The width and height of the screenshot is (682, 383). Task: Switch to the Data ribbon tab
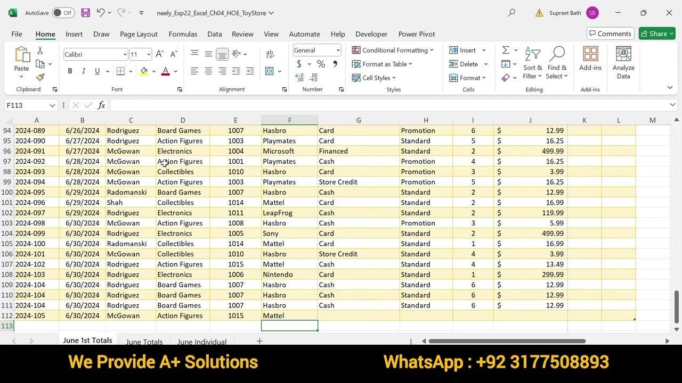[215, 34]
